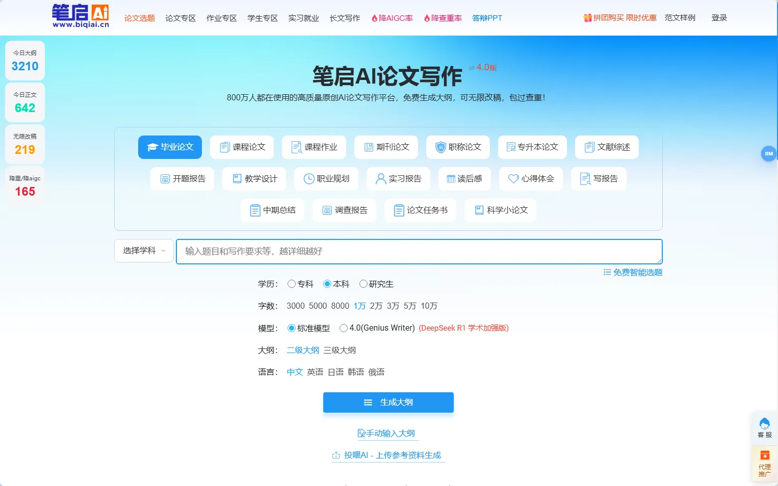Image resolution: width=778 pixels, height=486 pixels.
Task: Open the 客服 customer service icon
Action: click(765, 428)
